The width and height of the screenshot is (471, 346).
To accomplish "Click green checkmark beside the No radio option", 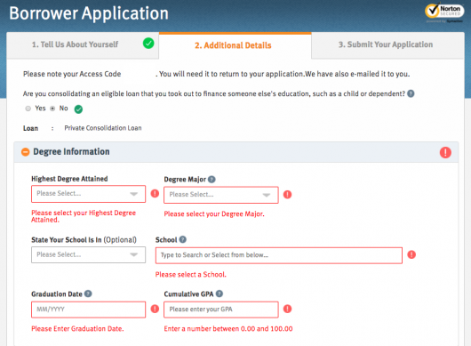I will coord(78,109).
